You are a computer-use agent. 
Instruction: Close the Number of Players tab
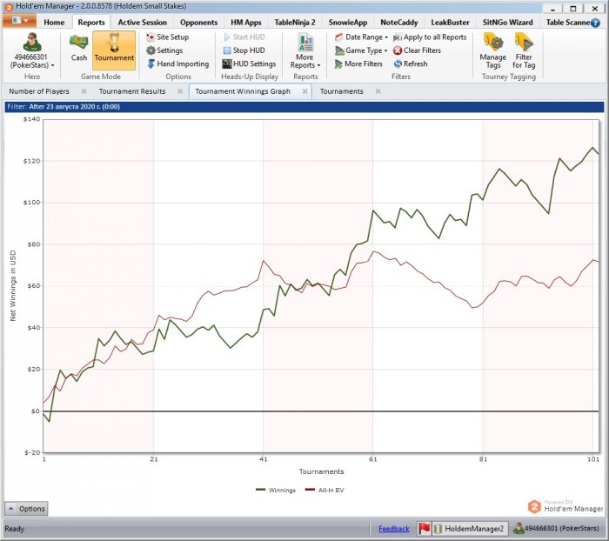coord(84,91)
